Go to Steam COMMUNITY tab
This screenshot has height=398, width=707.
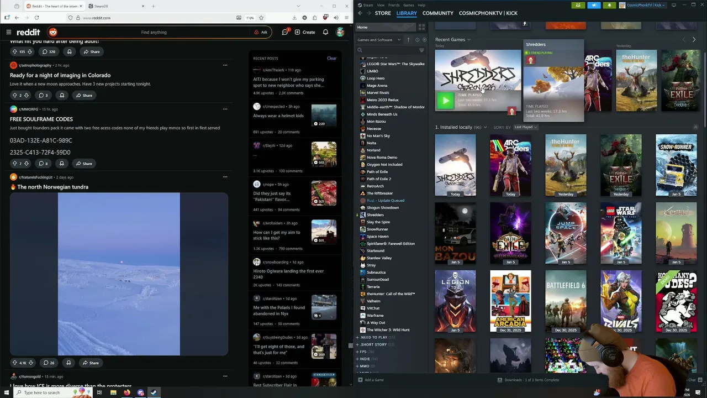[x=437, y=13]
